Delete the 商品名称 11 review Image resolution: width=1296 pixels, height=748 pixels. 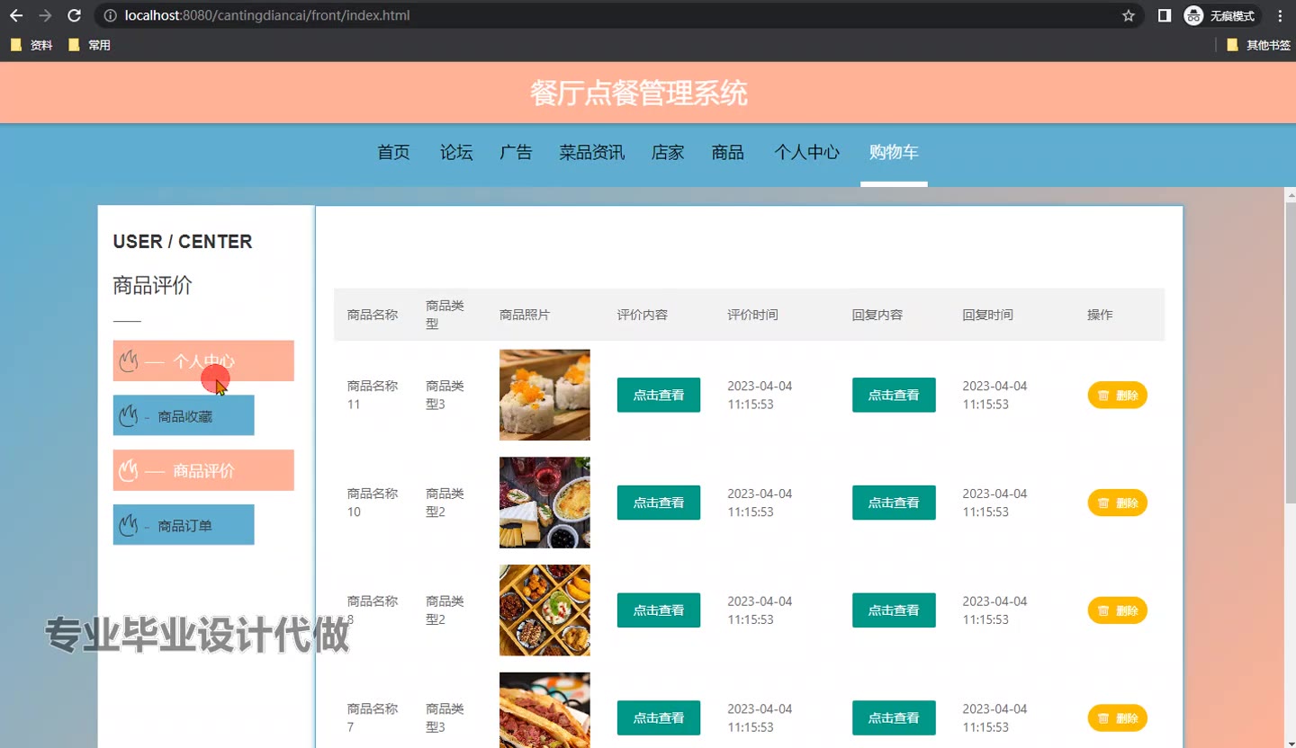click(x=1117, y=396)
